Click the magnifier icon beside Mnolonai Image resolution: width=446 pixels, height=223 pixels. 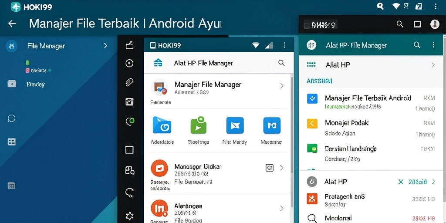tap(311, 218)
